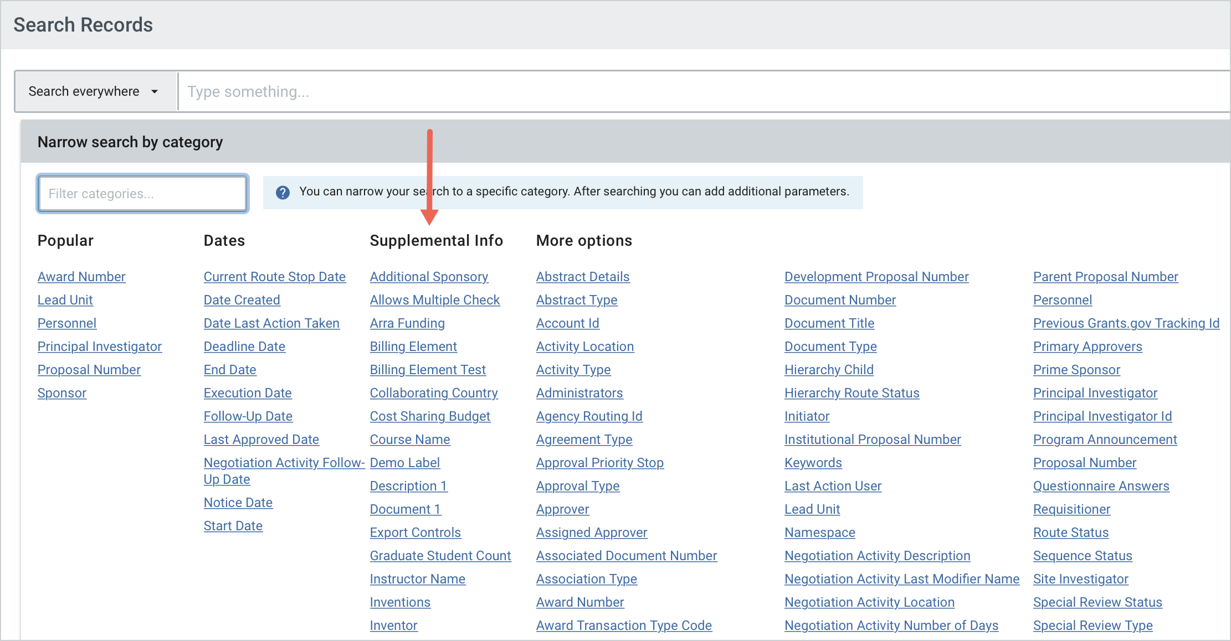The width and height of the screenshot is (1231, 641).
Task: Select Lead Unit under Popular
Action: [65, 300]
